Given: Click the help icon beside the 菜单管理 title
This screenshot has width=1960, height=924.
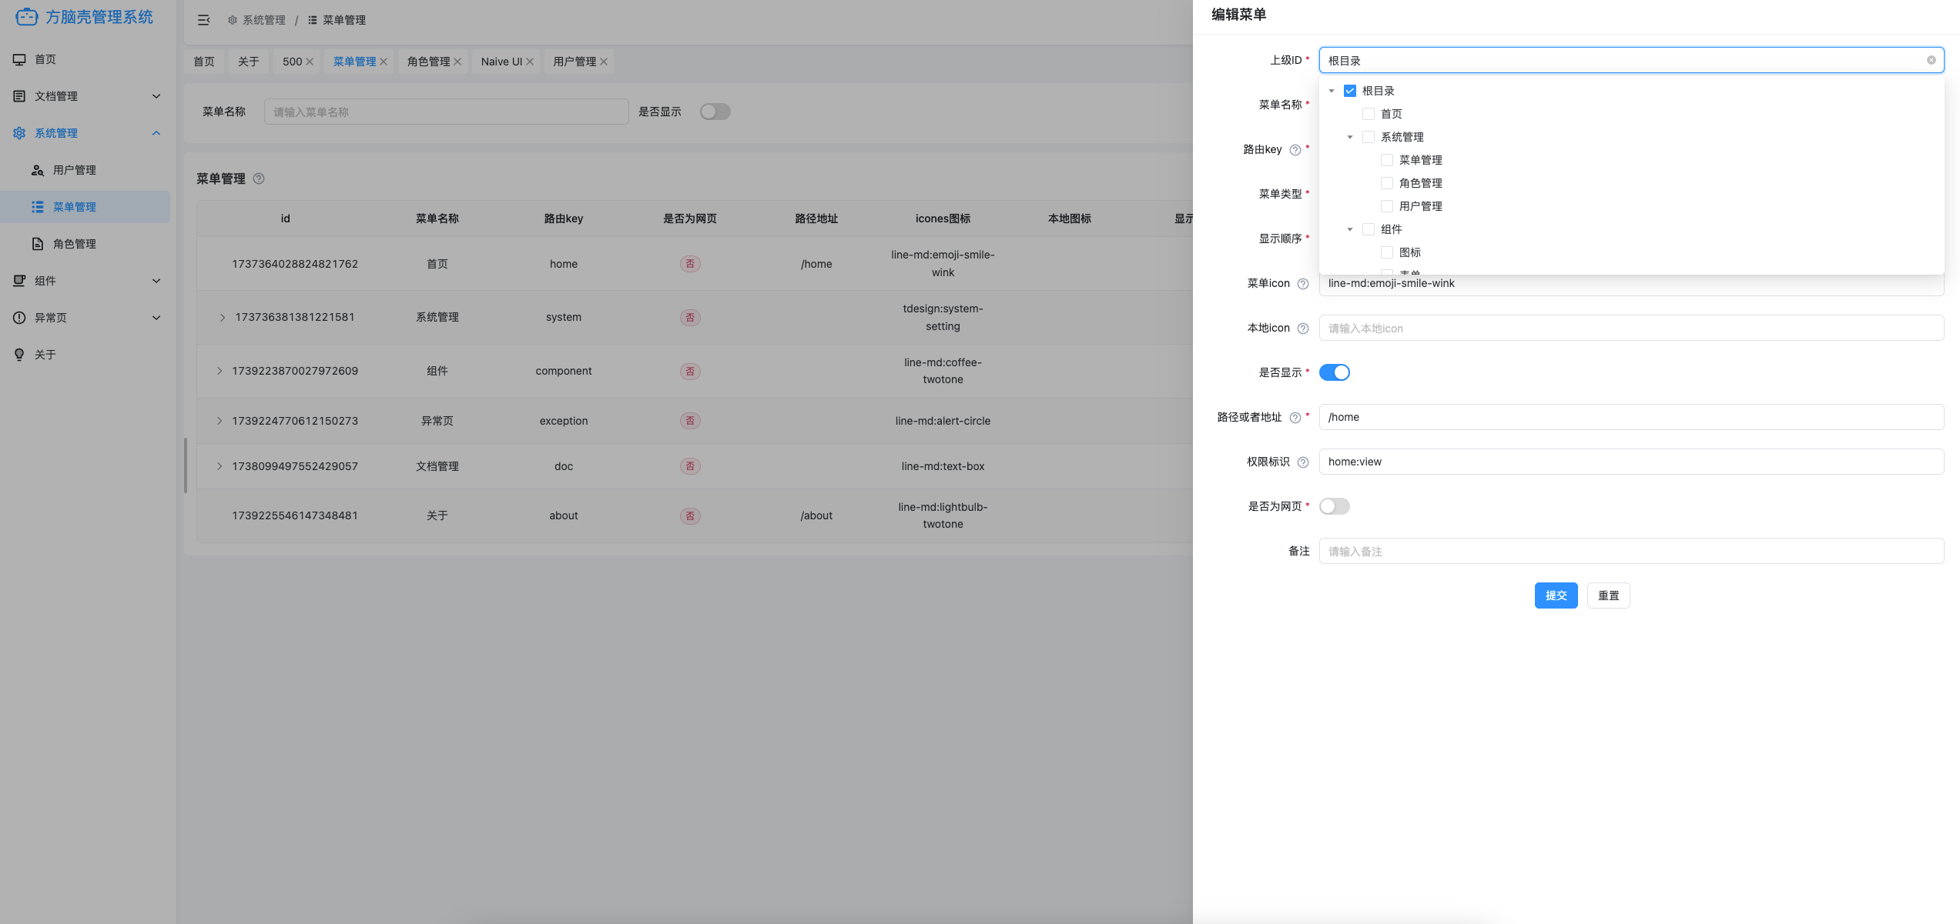Looking at the screenshot, I should (259, 178).
